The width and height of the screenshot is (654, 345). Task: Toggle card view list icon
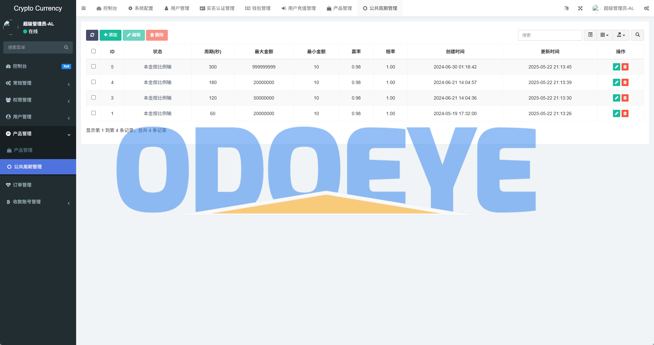pos(590,35)
